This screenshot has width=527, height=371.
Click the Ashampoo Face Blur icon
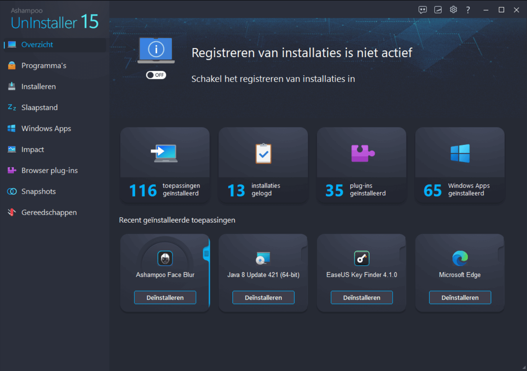(165, 259)
